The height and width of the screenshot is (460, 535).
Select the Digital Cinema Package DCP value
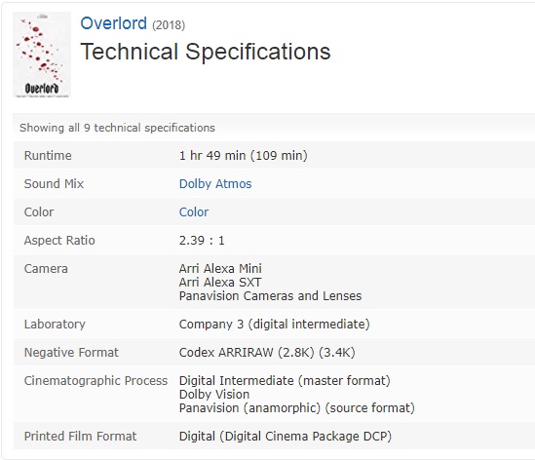click(286, 437)
